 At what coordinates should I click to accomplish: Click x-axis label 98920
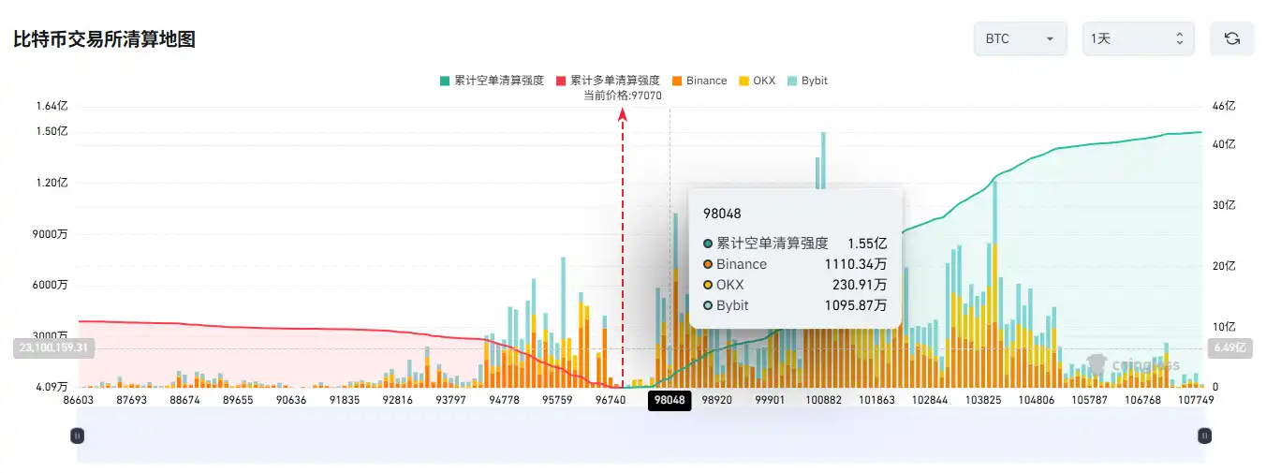coord(717,400)
